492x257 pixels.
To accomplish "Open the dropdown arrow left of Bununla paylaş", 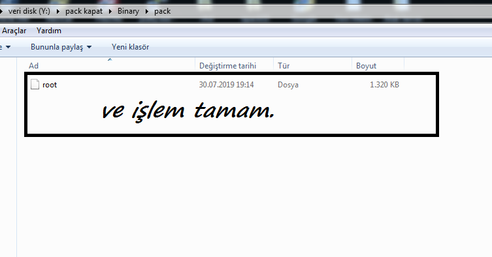I will [x=8, y=48].
